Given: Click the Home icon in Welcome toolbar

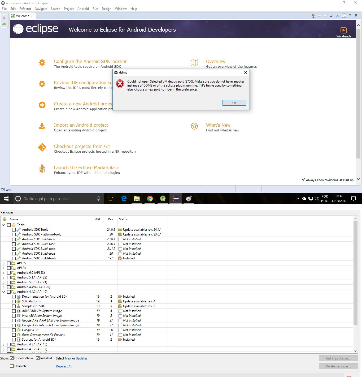Looking at the screenshot, I should pyautogui.click(x=313, y=16).
